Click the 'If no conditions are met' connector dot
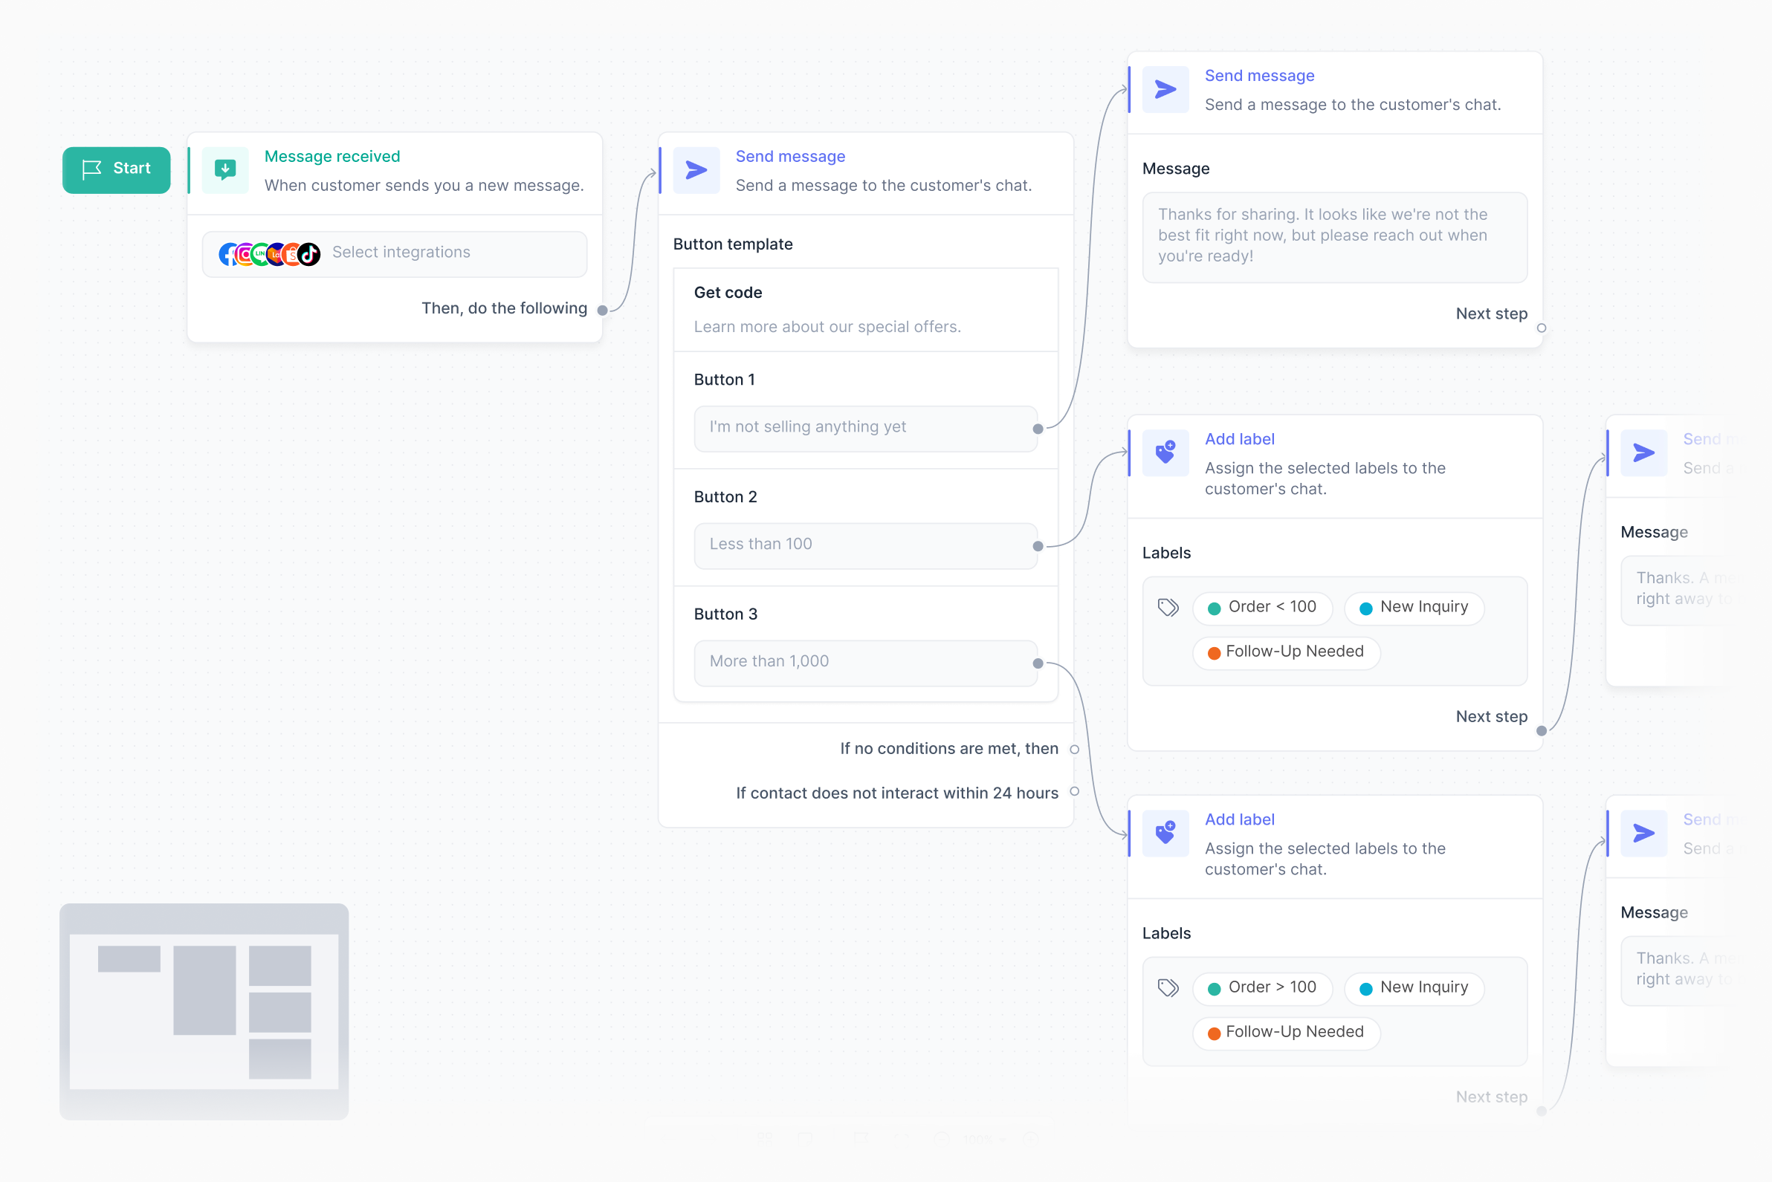Image resolution: width=1772 pixels, height=1182 pixels. tap(1075, 750)
